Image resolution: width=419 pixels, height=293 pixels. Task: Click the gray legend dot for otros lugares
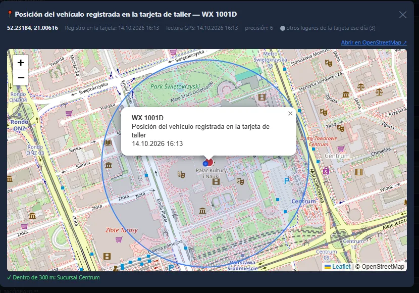click(283, 28)
